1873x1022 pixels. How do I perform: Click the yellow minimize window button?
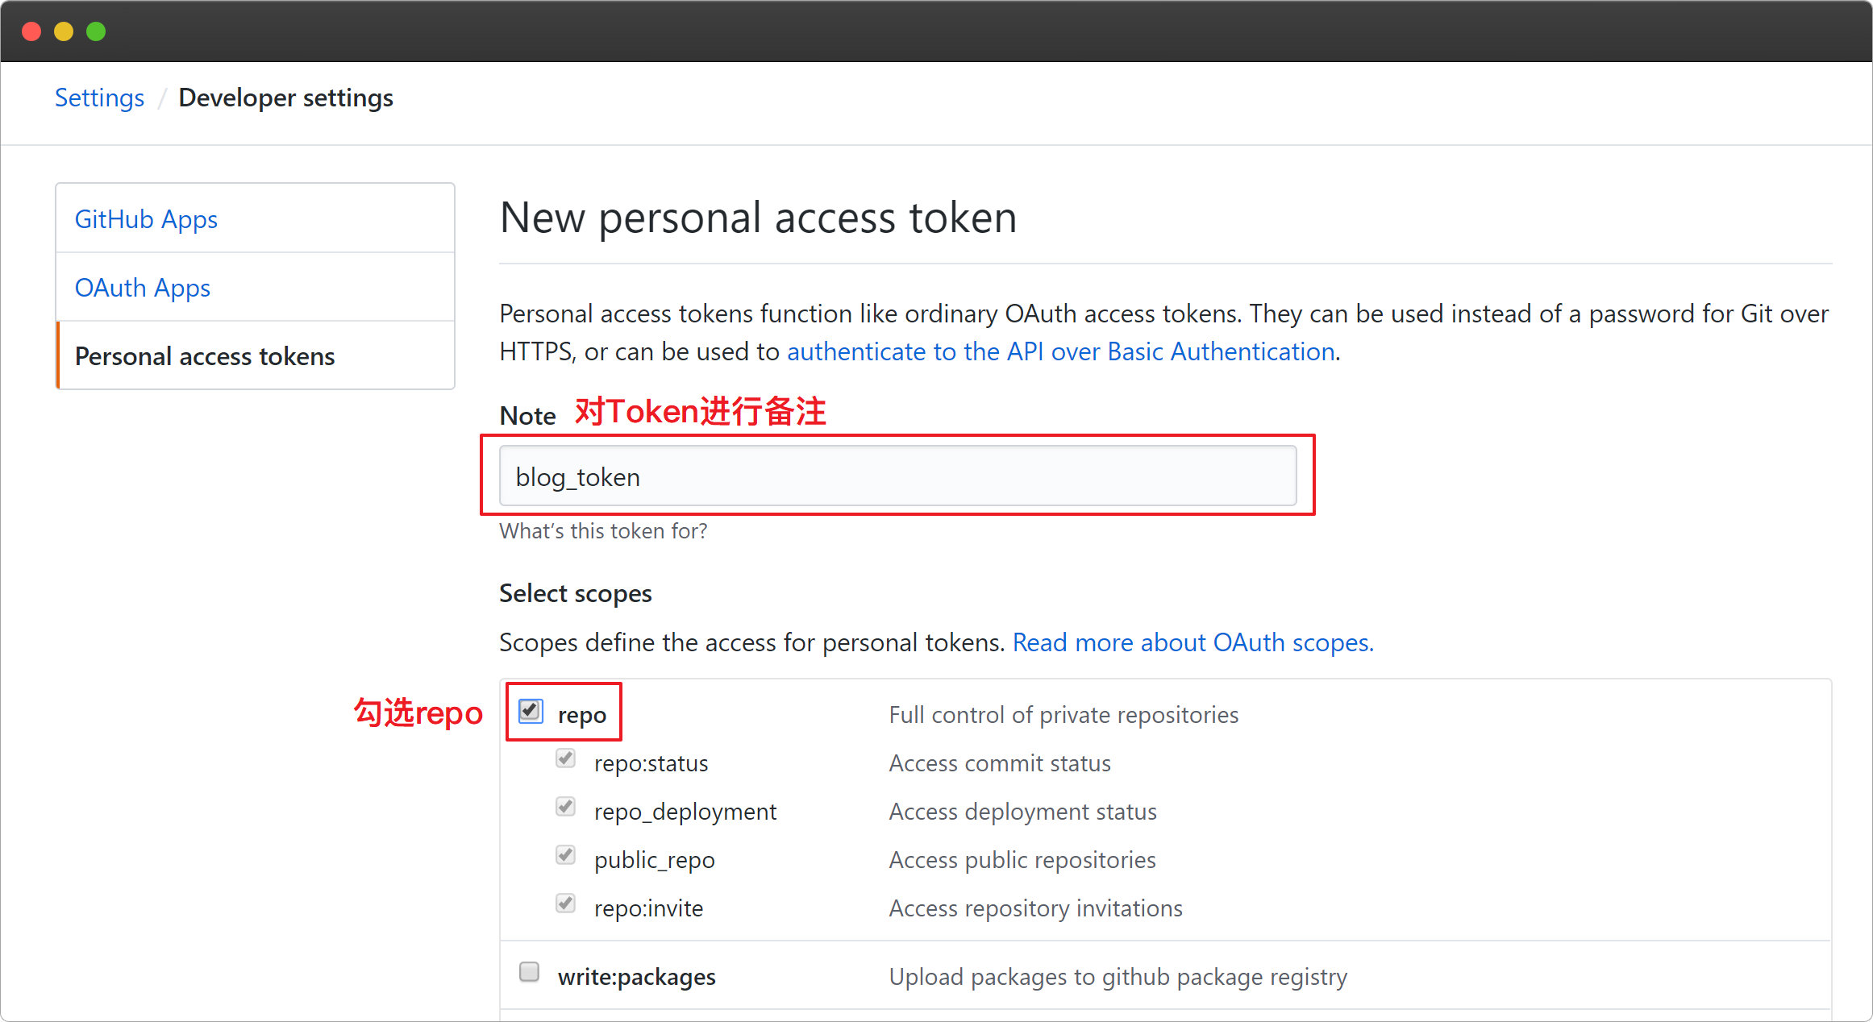click(64, 31)
